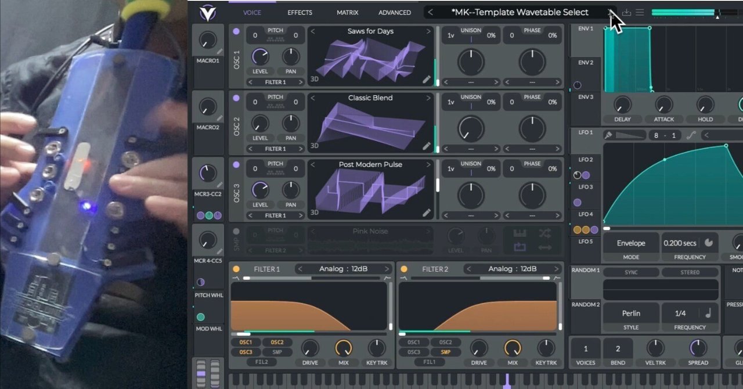Click the save preset icon
This screenshot has height=389, width=743.
pyautogui.click(x=626, y=12)
